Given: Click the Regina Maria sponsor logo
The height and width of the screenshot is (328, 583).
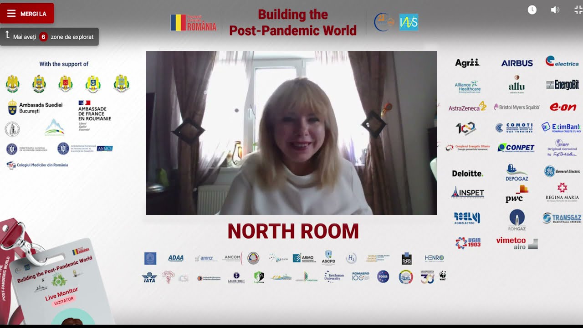Looking at the screenshot, I should point(562,193).
